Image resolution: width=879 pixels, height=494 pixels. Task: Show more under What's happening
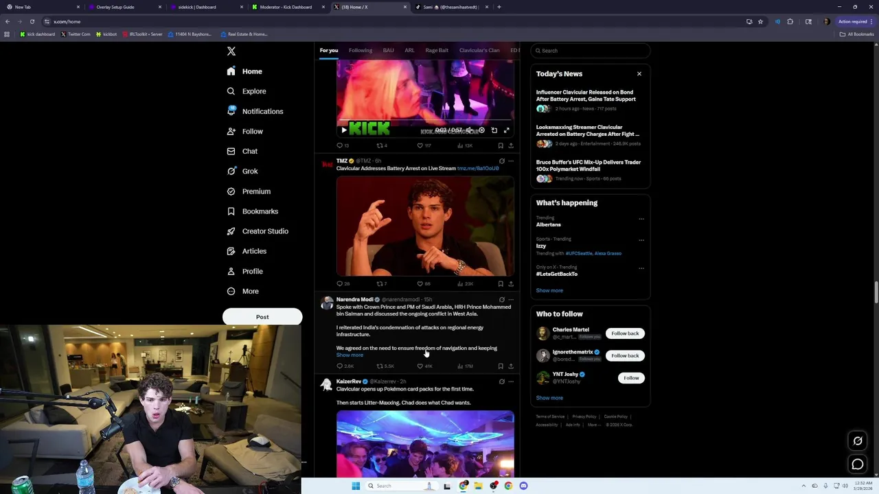(549, 290)
